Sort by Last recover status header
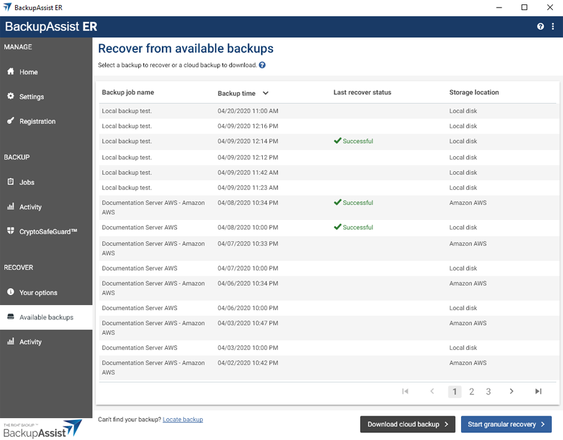 pos(362,92)
